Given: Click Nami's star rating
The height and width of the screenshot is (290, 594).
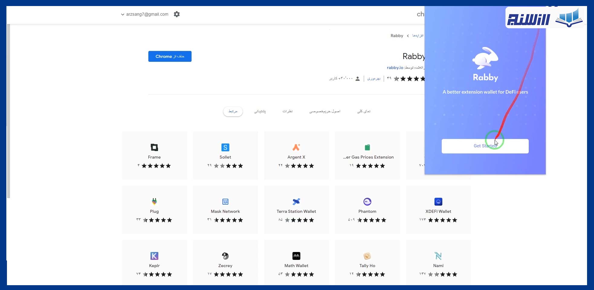Looking at the screenshot, I should tap(443, 274).
